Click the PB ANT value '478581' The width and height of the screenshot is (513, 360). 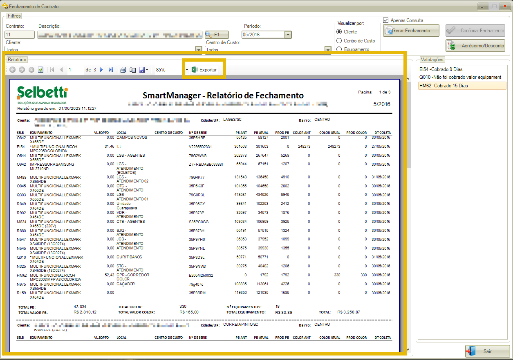[x=240, y=195]
